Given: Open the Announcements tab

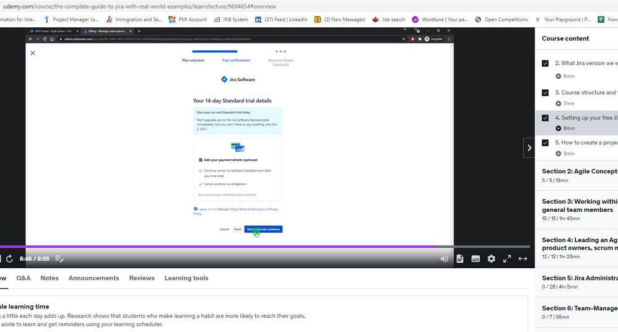Looking at the screenshot, I should click(x=94, y=278).
